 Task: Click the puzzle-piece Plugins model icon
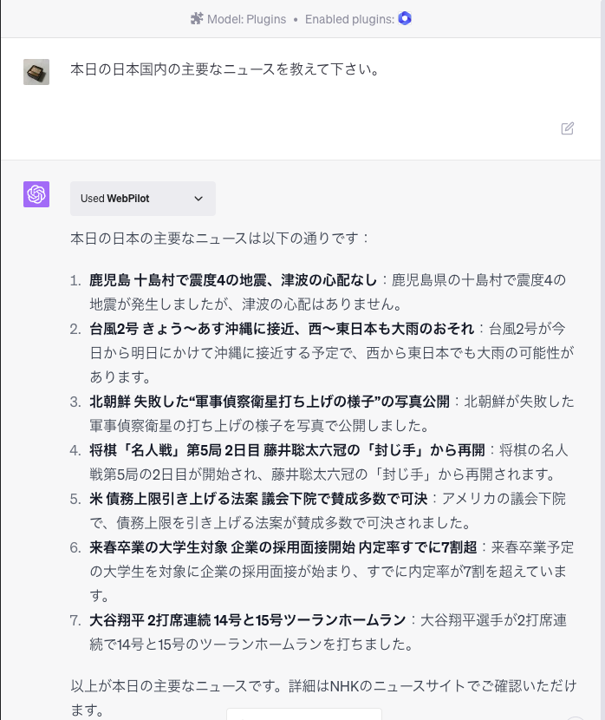(197, 19)
